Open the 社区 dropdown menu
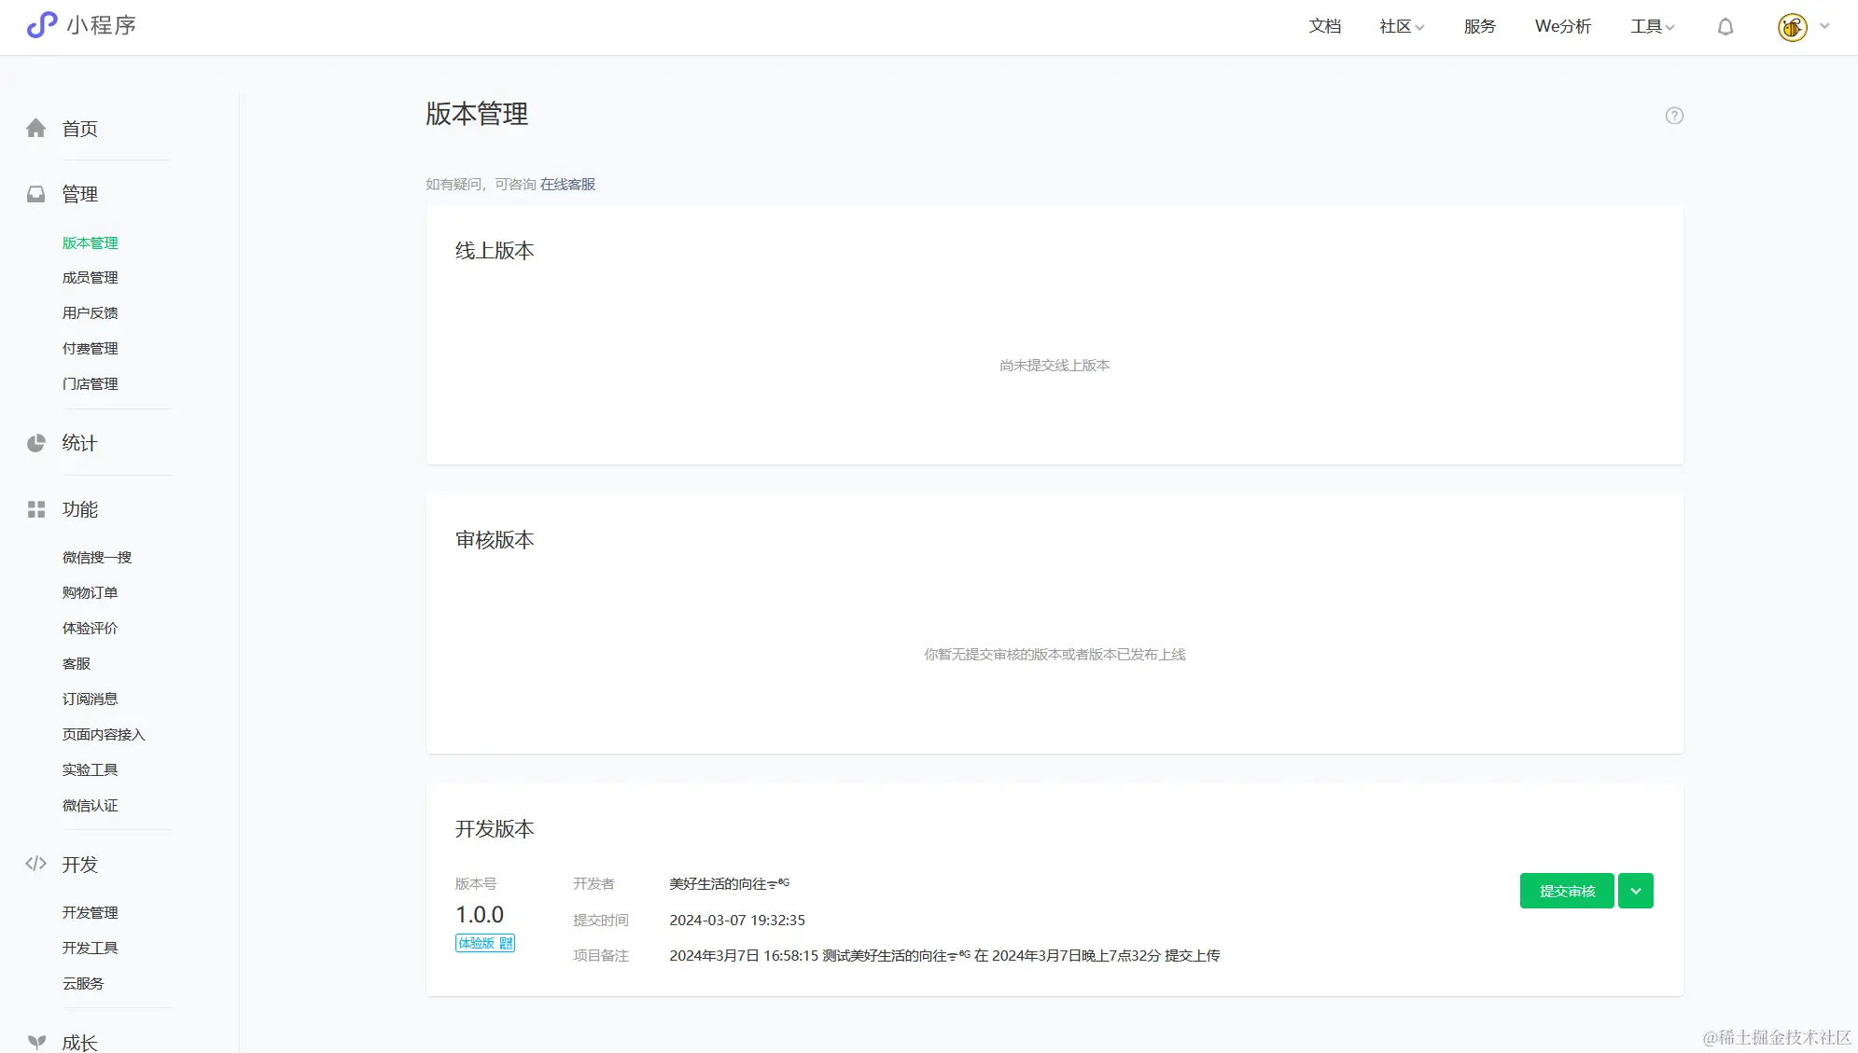 coord(1400,26)
